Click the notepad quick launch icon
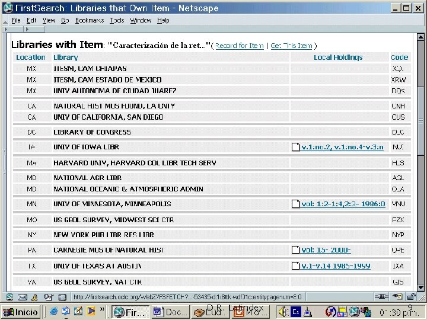This screenshot has height=320, width=427. click(78, 311)
